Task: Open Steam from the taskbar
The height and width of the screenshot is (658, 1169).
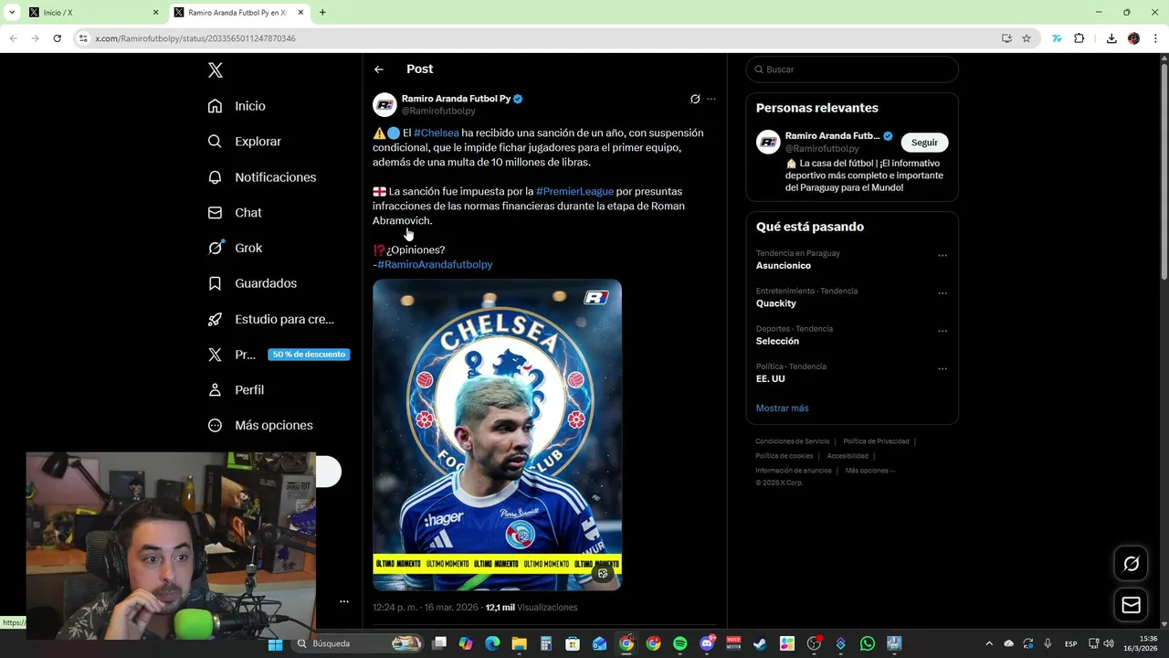Action: [760, 643]
